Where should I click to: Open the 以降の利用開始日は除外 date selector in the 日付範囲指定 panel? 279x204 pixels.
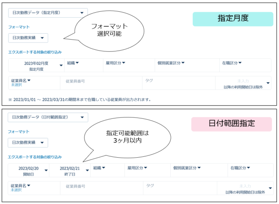[x=245, y=188]
